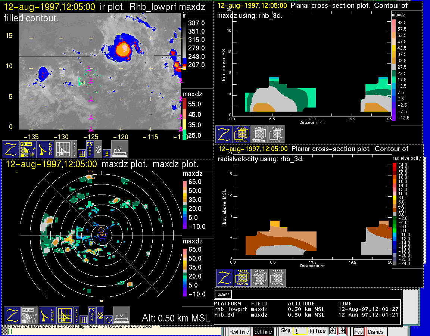Toggle the Set Time mode button
This screenshot has width=430, height=336.
point(263,332)
